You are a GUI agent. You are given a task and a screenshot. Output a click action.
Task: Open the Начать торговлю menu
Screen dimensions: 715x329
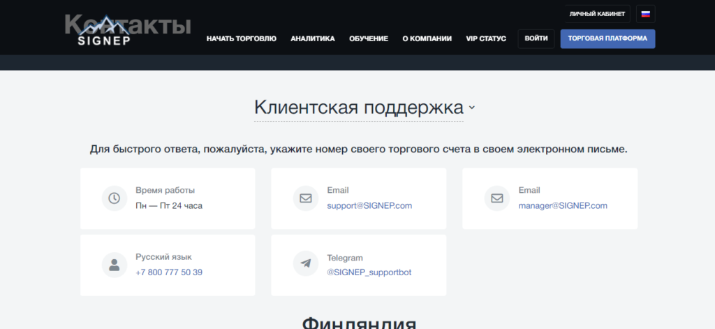pos(241,39)
